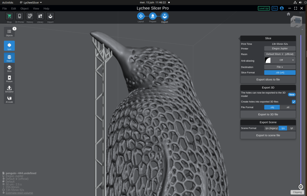Go to the Layout workflow step
The width and height of the screenshot is (307, 196).
click(141, 16)
